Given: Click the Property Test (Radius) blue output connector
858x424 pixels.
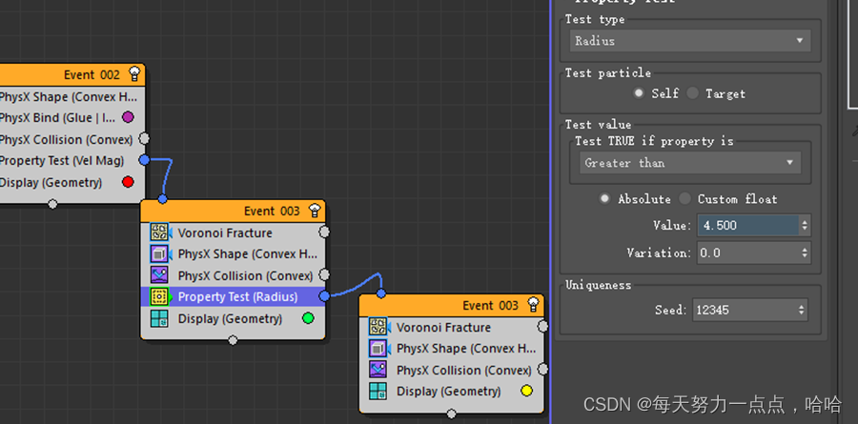Looking at the screenshot, I should pyautogui.click(x=324, y=296).
